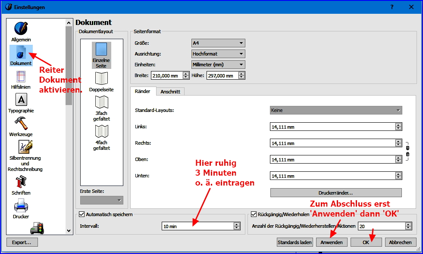Switch to the Ränder tab
This screenshot has height=254, width=423.
pos(143,92)
